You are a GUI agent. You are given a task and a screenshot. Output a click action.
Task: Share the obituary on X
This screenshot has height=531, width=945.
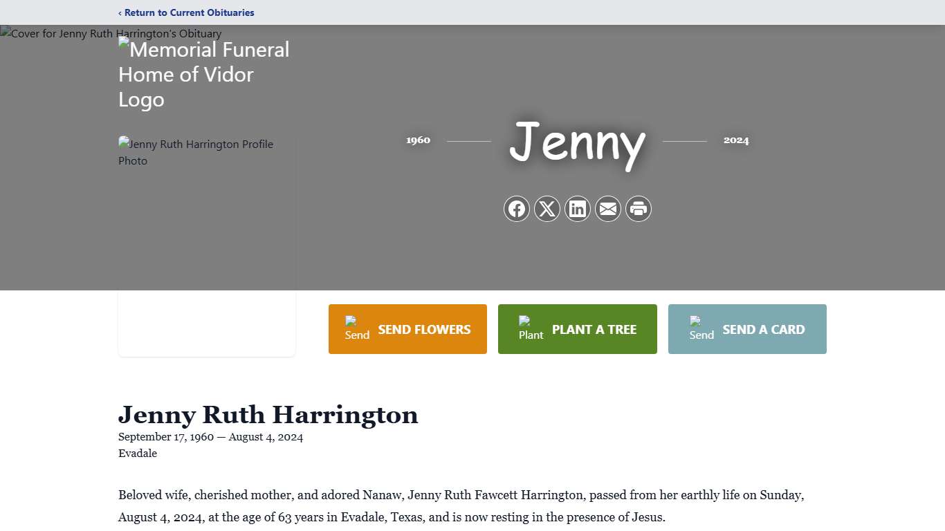[547, 209]
